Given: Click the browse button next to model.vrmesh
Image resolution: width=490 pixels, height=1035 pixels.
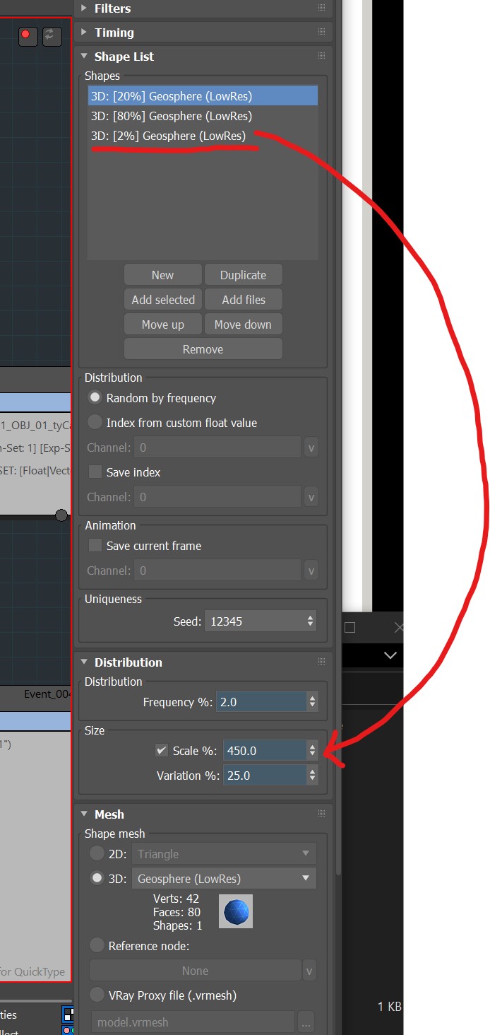Looking at the screenshot, I should 306,1022.
